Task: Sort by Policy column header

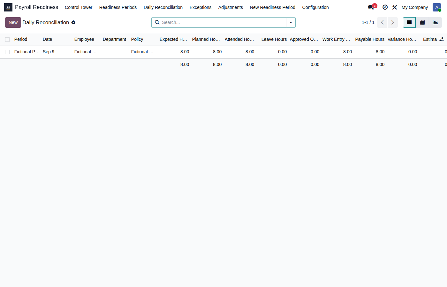Action: point(137,39)
